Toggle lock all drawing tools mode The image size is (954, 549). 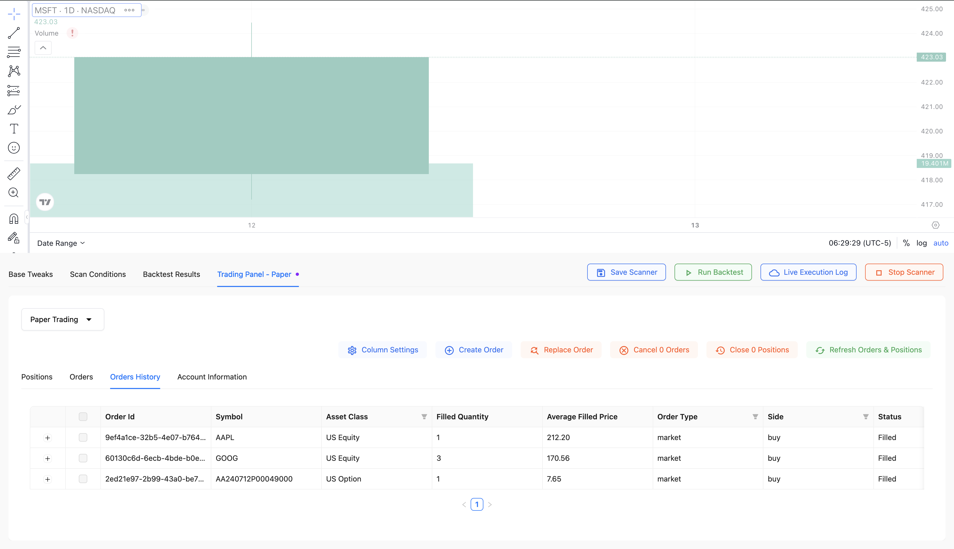click(x=14, y=238)
